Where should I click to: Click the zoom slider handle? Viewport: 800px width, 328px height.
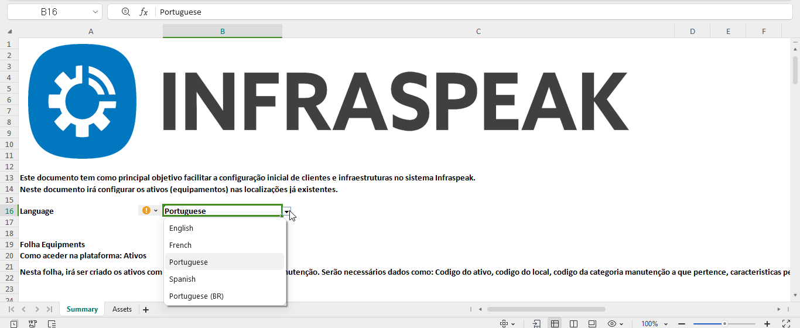[724, 323]
